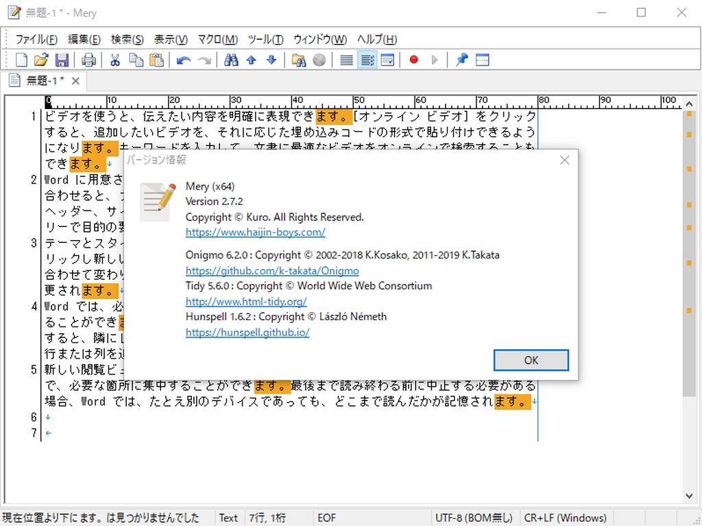Open the ヘルプ(H) menu
This screenshot has width=702, height=526.
pos(377,39)
